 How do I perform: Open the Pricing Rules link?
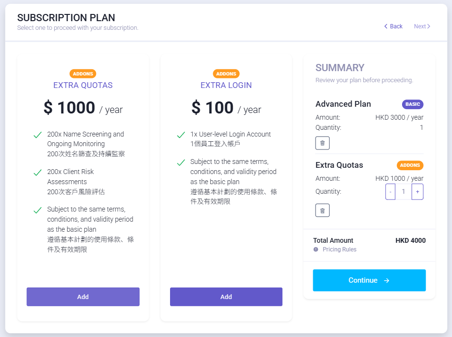click(x=339, y=250)
